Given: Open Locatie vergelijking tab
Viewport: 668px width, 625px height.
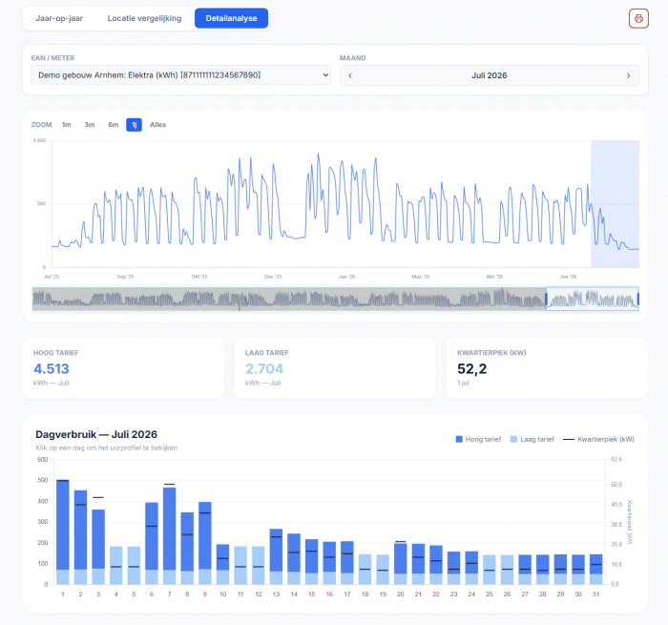Looking at the screenshot, I should coord(144,18).
